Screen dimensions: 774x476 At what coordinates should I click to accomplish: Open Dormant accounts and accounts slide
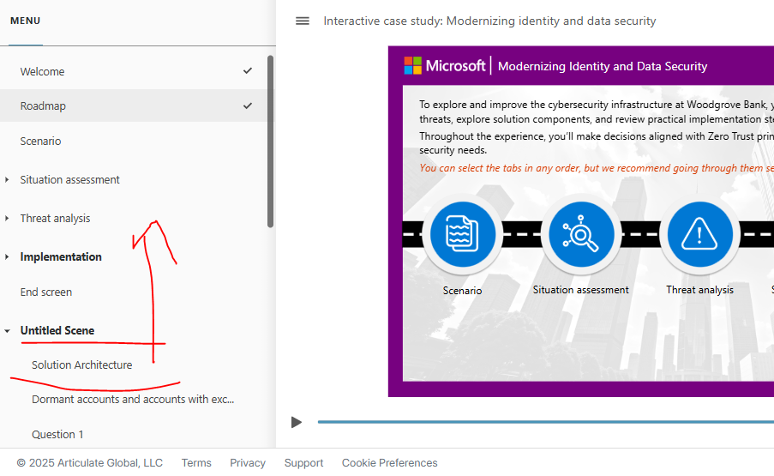tap(133, 399)
